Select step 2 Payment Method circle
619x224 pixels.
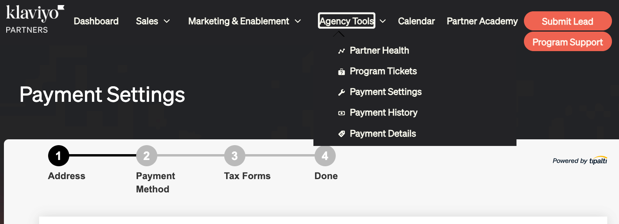tap(147, 156)
